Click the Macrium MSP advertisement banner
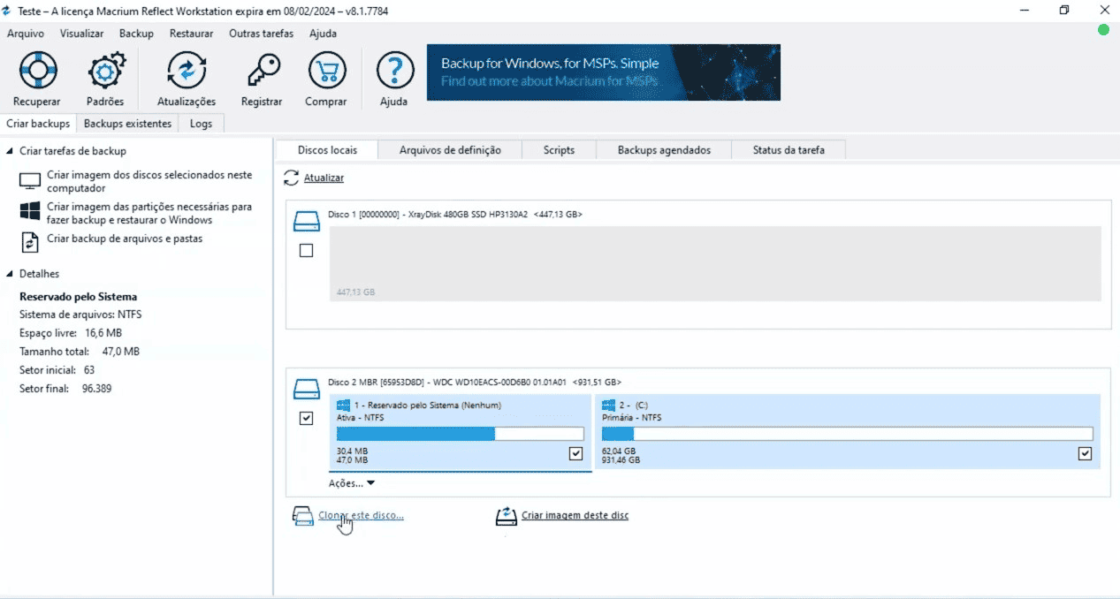This screenshot has height=599, width=1120. [x=604, y=72]
